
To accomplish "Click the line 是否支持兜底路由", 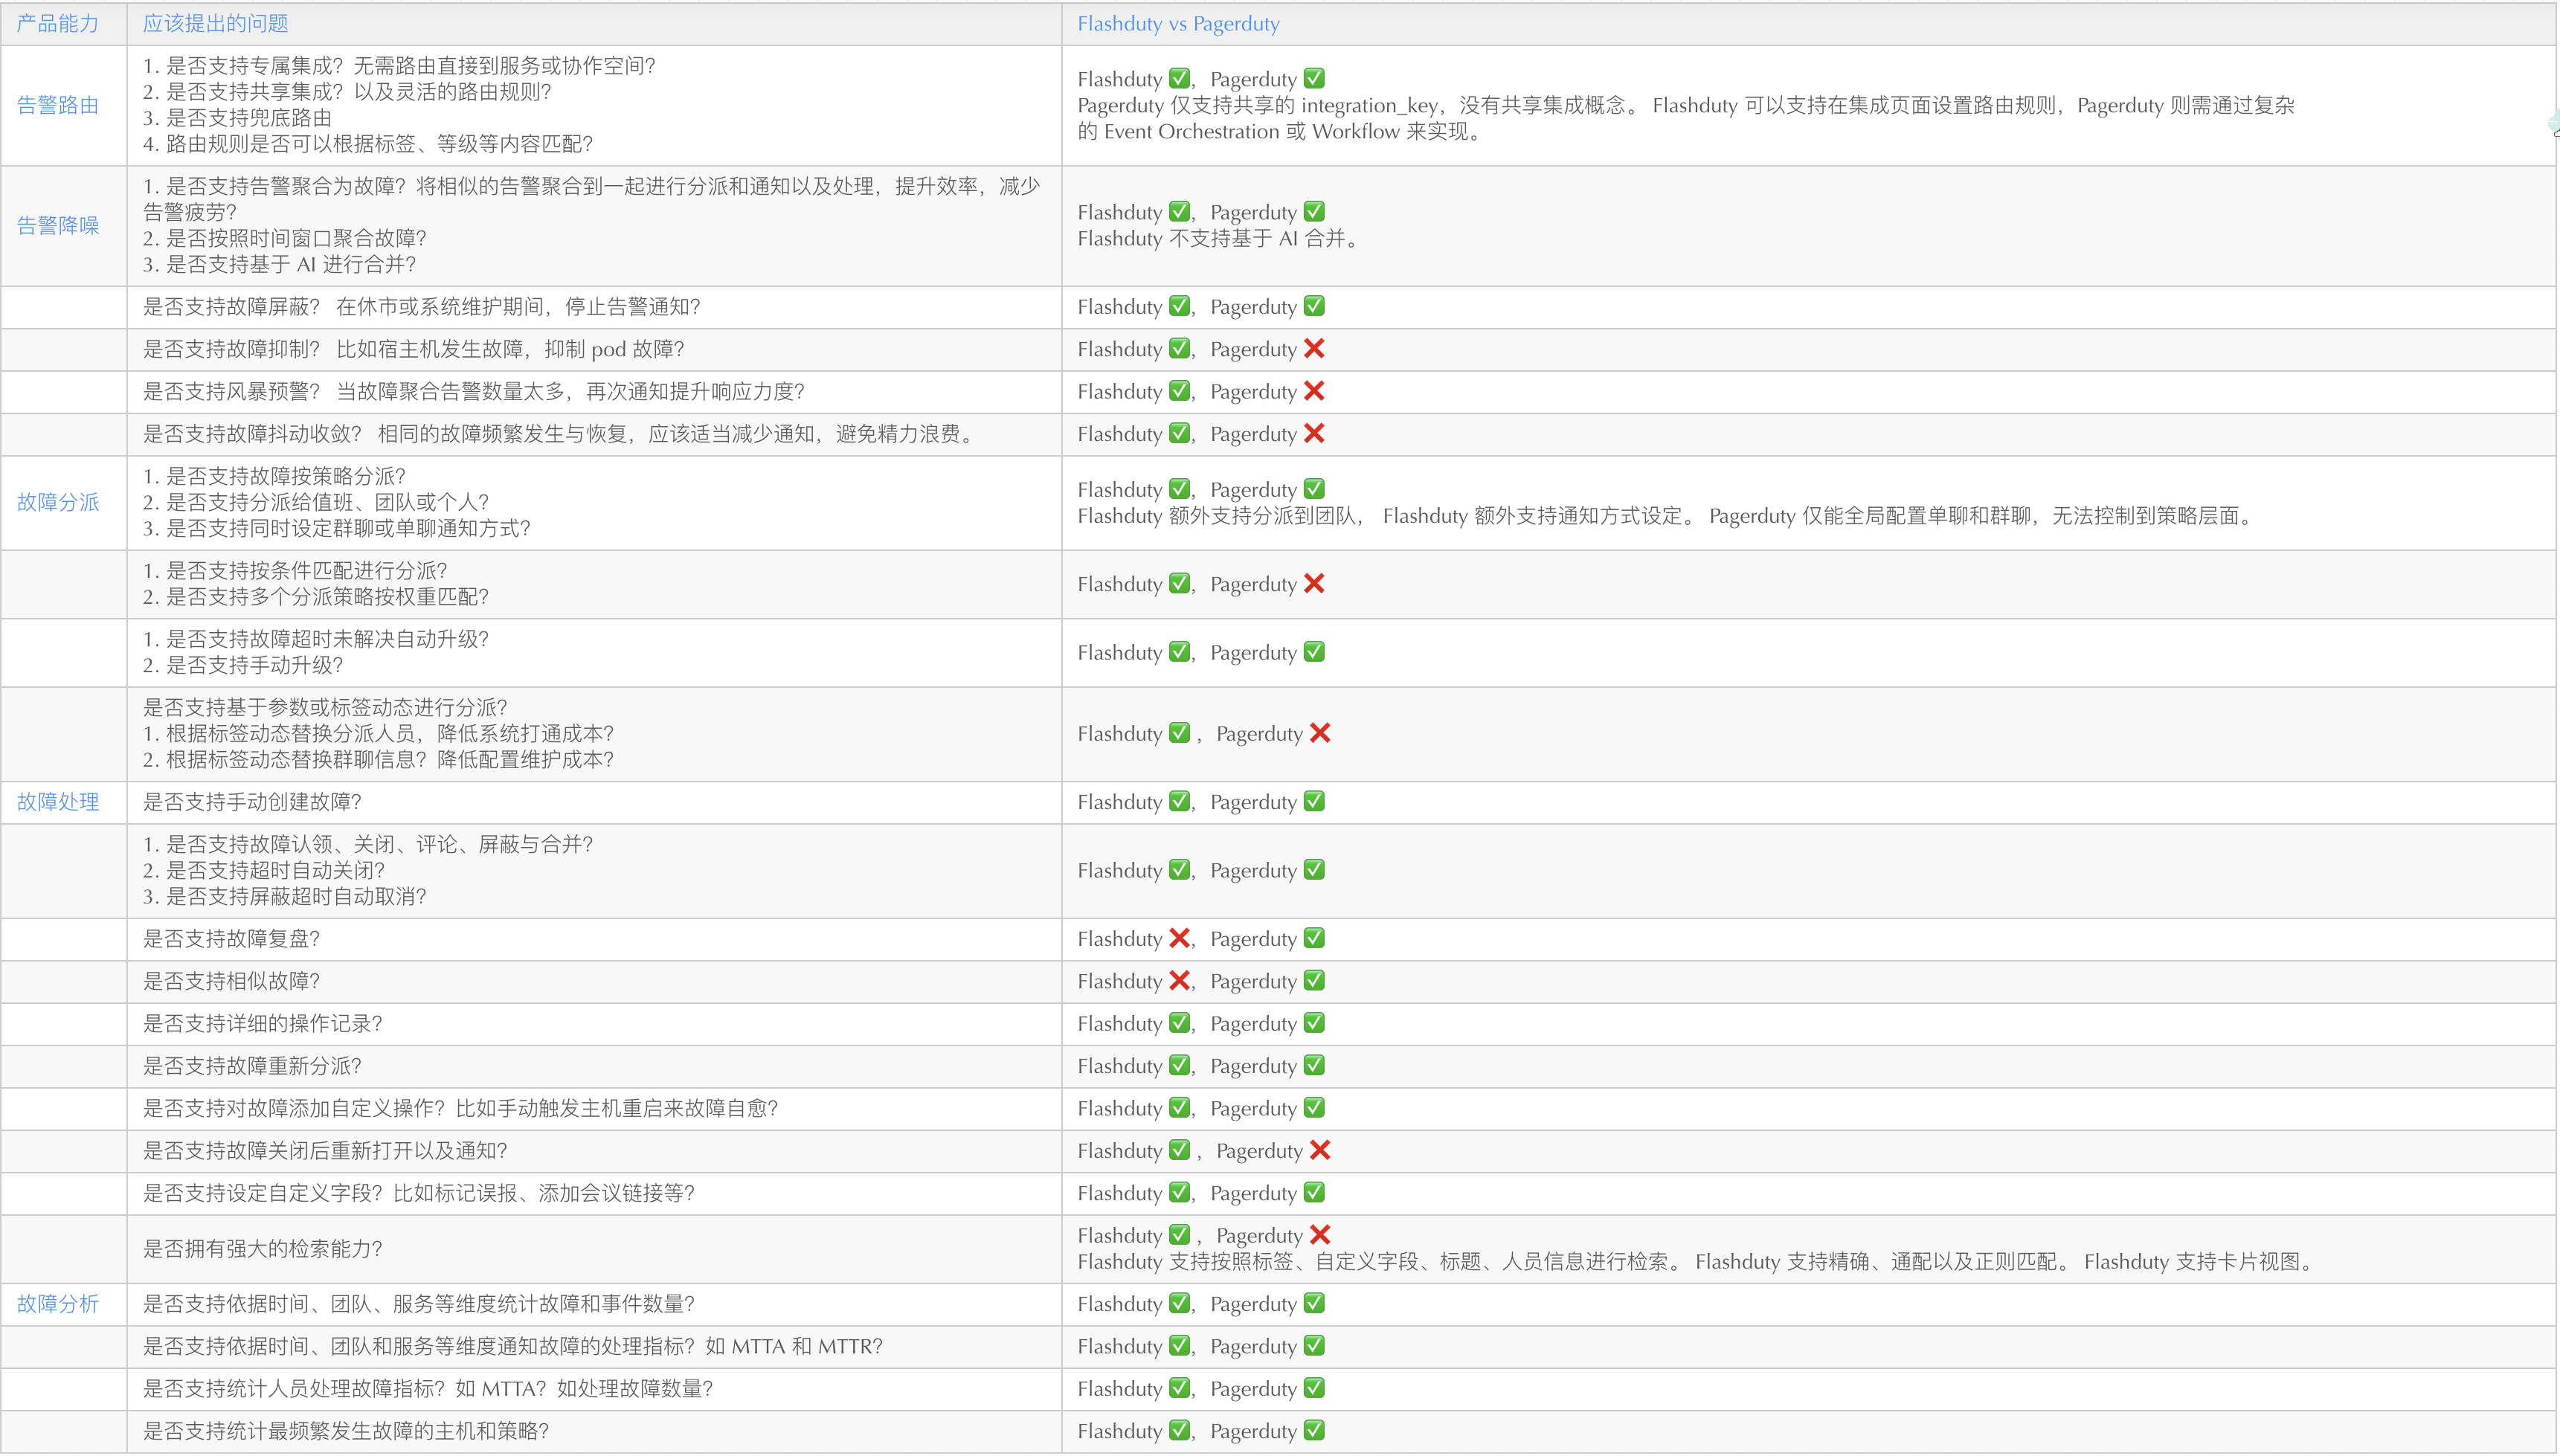I will pos(238,118).
